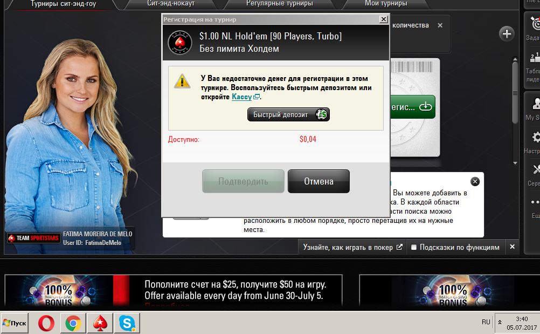Click the greyed-out Подтвердить button
Image resolution: width=540 pixels, height=334 pixels.
(243, 181)
